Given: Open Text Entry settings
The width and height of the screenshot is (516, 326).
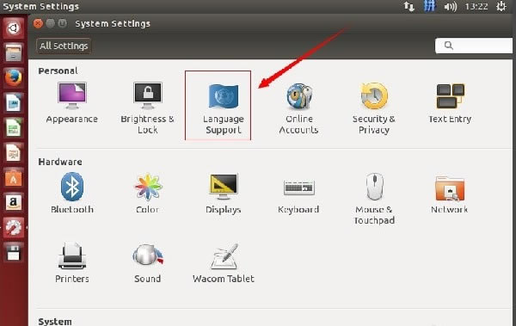Looking at the screenshot, I should tap(450, 103).
